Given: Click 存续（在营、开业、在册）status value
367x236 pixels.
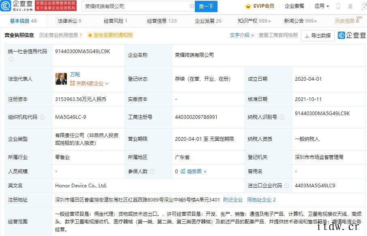Looking at the screenshot, I should pos(203,79).
